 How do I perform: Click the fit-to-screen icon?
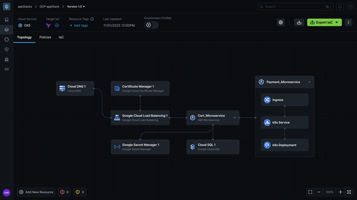coord(310,192)
